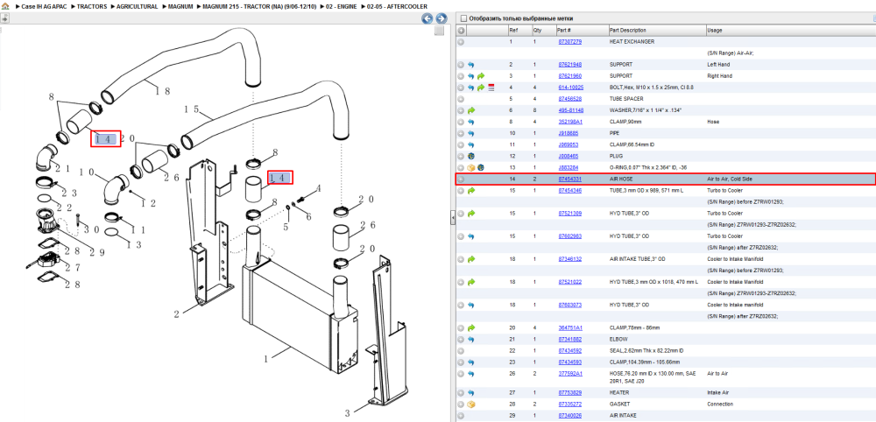Viewport: 876px width, 422px height.
Task: Click the red note icon on the BOLT Hex row
Action: (x=491, y=88)
